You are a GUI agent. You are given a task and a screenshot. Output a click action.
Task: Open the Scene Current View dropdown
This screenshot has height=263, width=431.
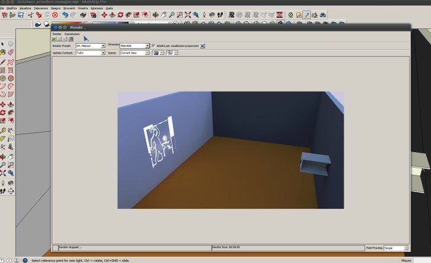134,53
